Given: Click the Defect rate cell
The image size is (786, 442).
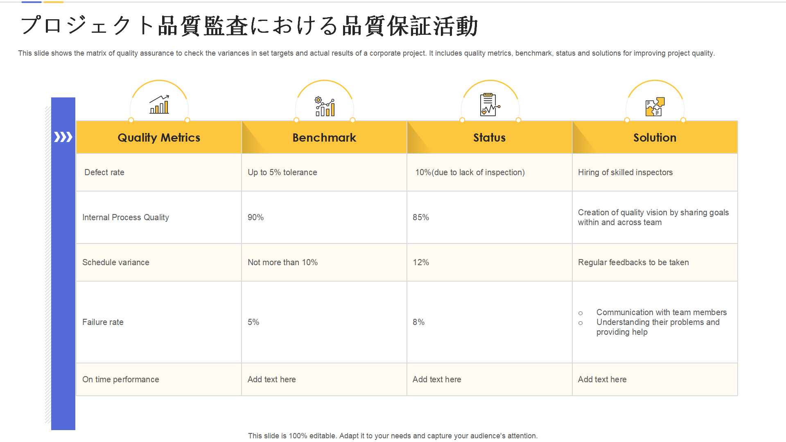Looking at the screenshot, I should pos(159,172).
